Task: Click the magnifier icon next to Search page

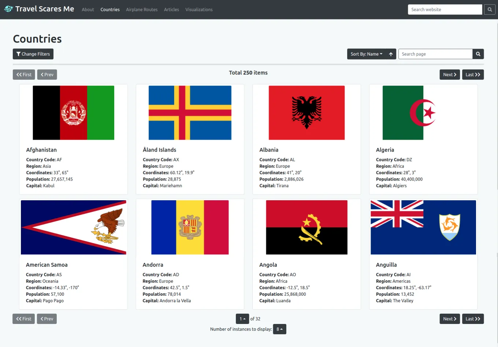Action: coord(478,54)
